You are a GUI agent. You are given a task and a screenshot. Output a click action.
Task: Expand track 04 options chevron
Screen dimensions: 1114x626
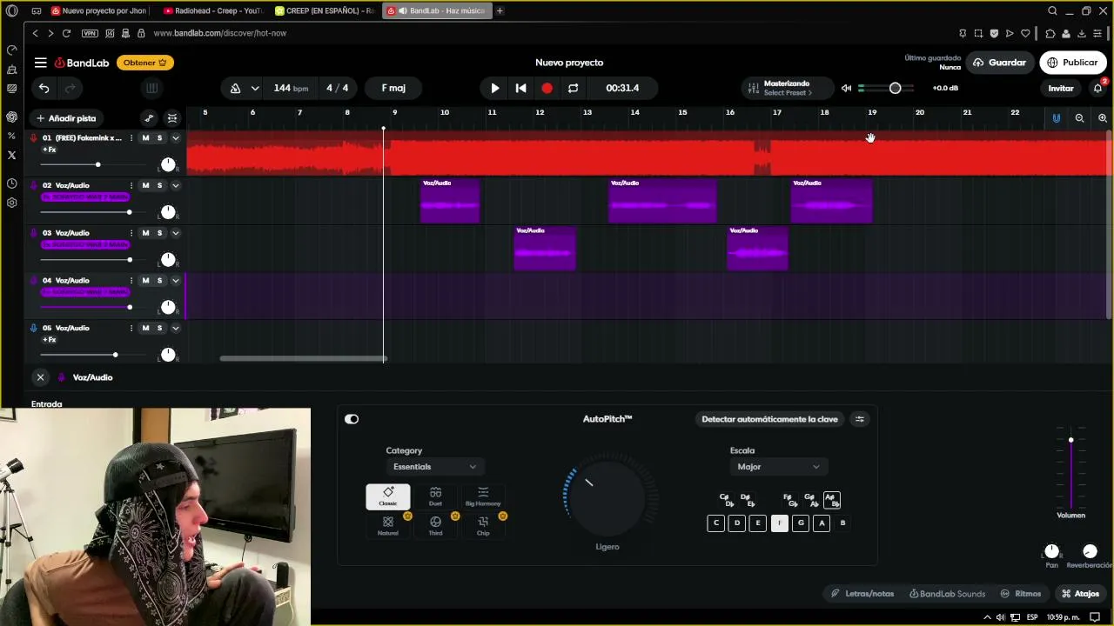click(x=175, y=280)
